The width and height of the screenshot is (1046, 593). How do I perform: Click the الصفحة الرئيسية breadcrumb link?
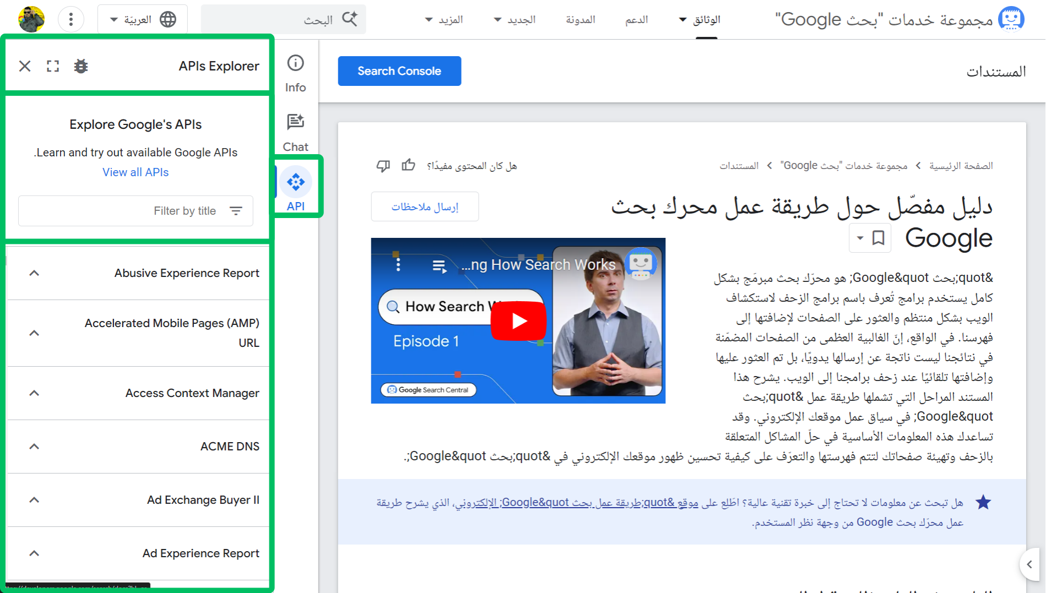pyautogui.click(x=961, y=166)
